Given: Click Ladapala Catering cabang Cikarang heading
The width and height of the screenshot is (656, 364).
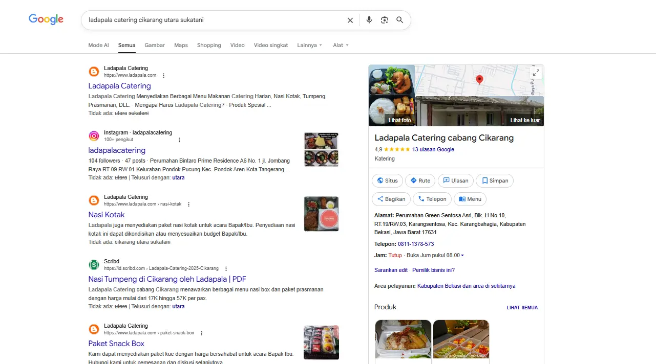Looking at the screenshot, I should (x=444, y=138).
